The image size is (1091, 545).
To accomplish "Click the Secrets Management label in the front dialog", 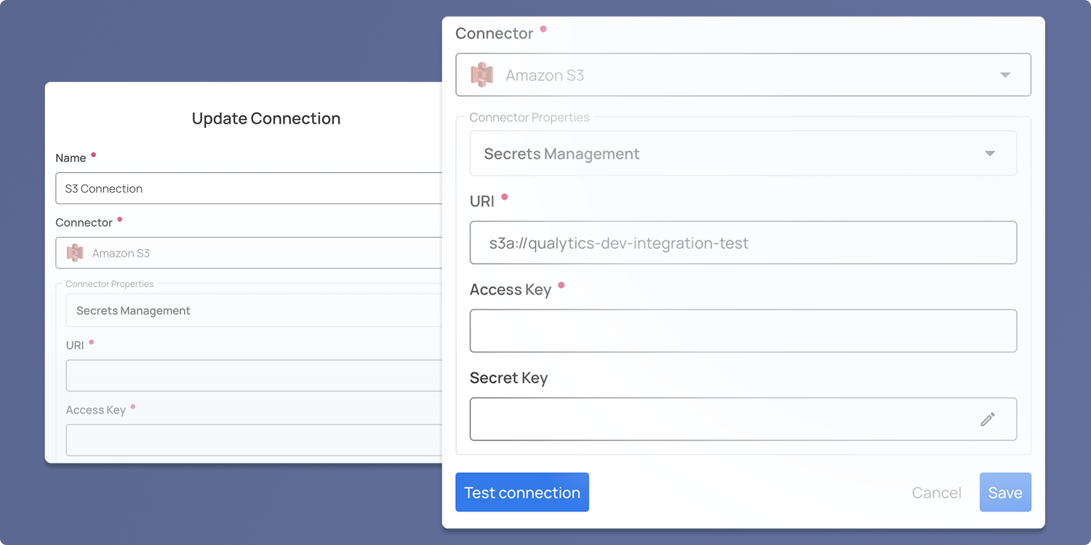I will pyautogui.click(x=562, y=154).
